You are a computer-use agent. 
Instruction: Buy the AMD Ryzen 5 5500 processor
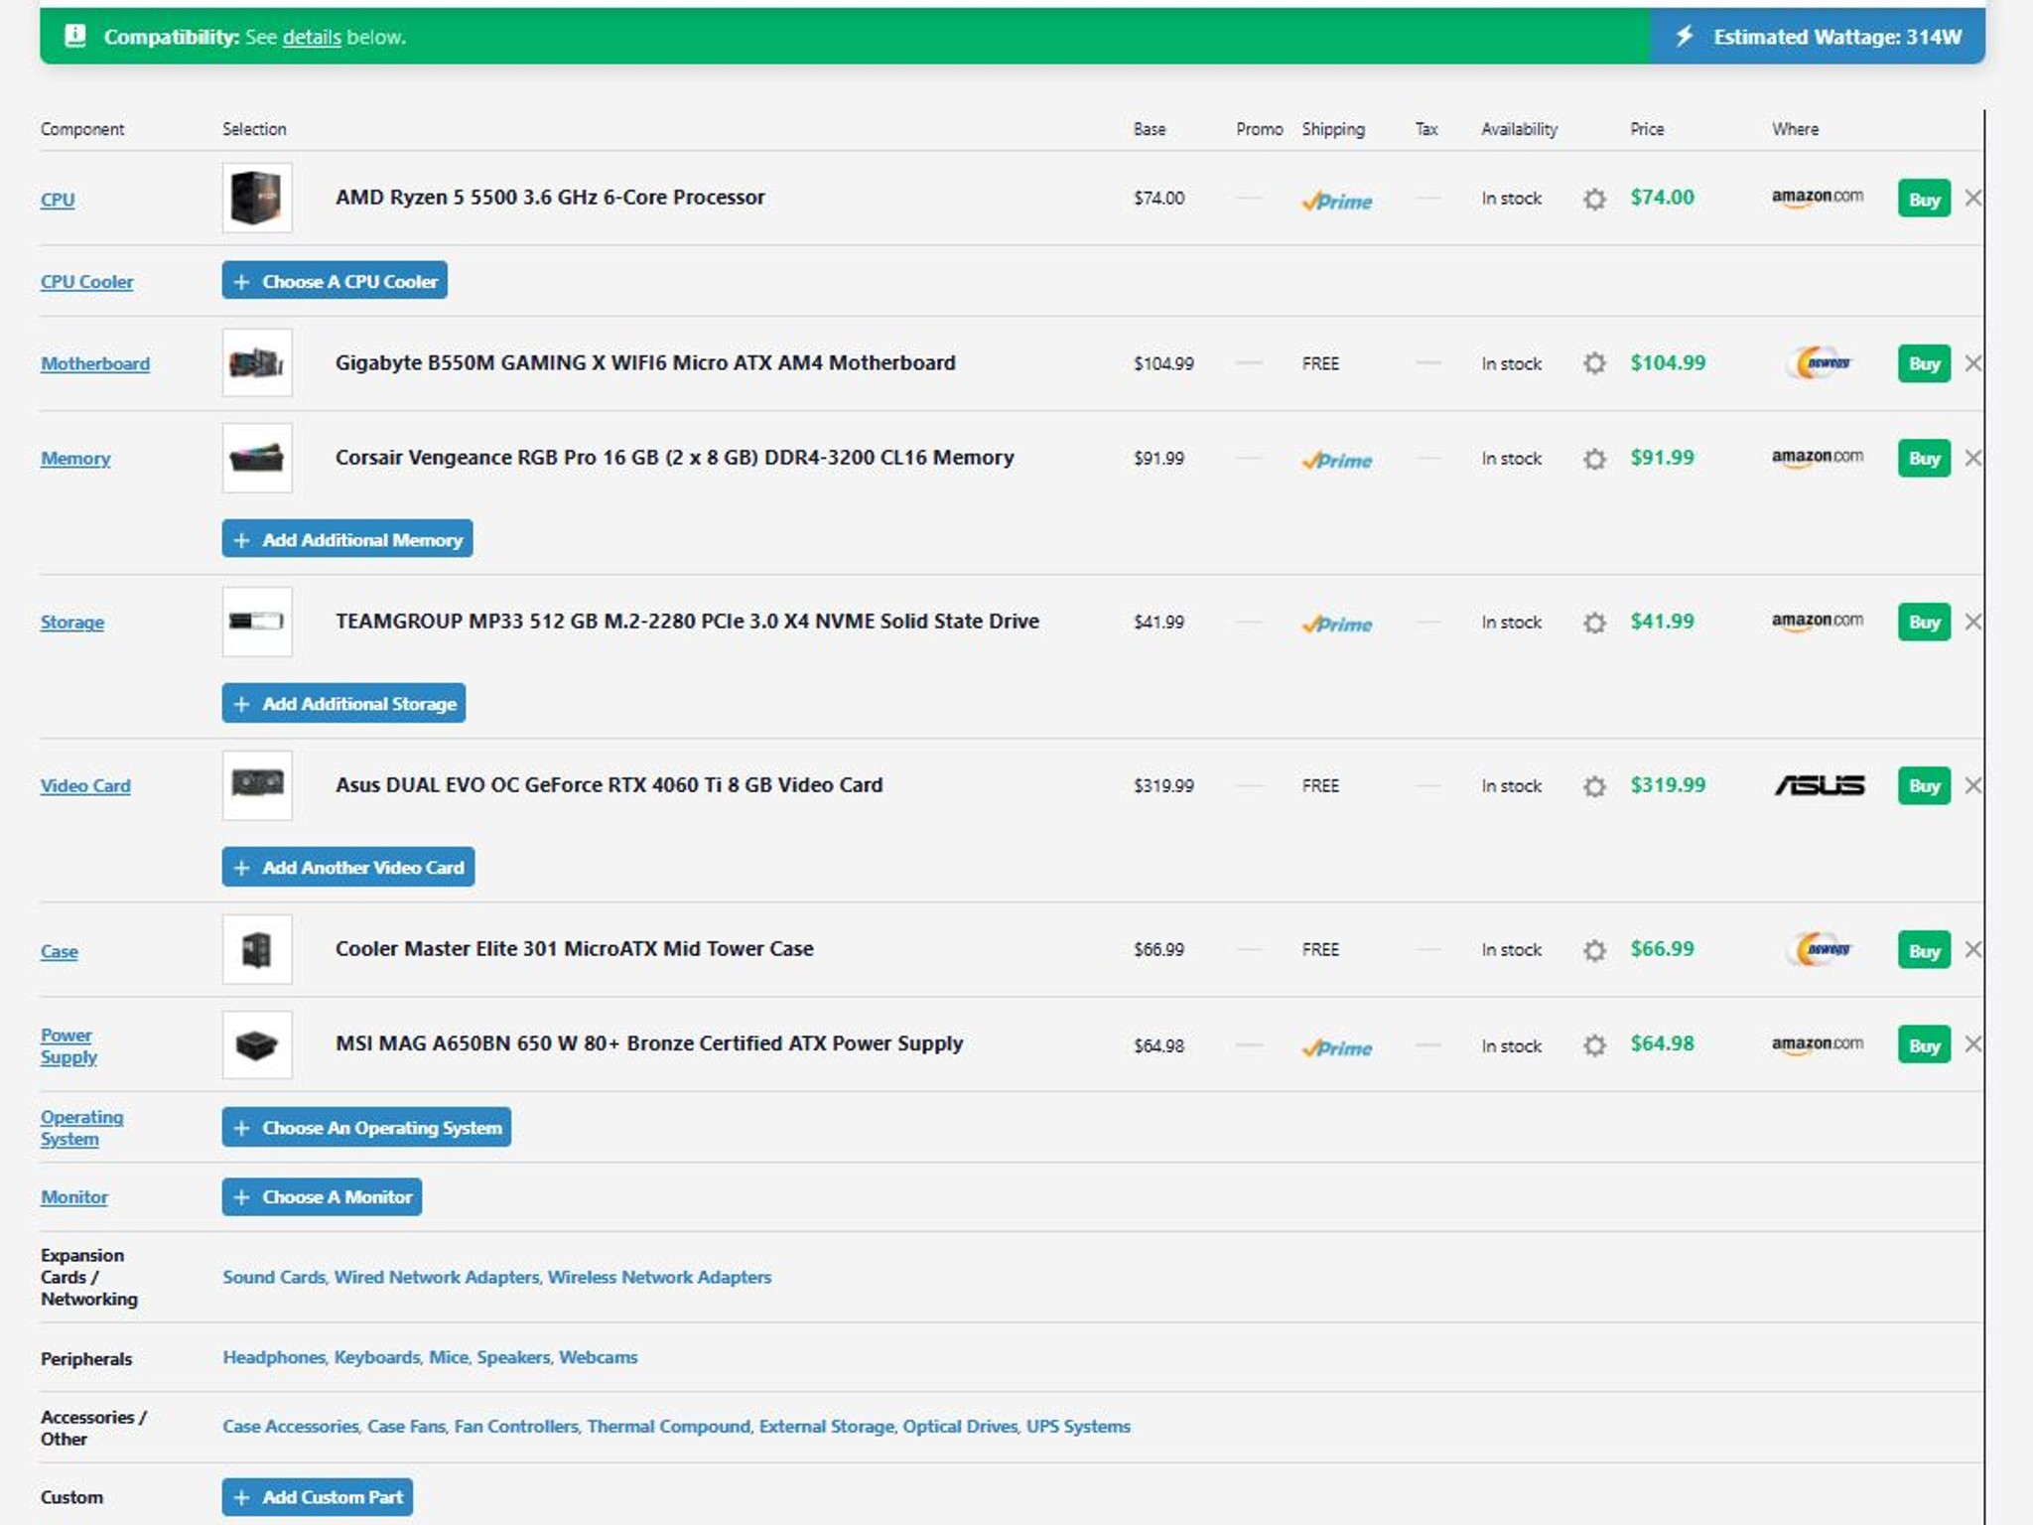pos(1924,199)
